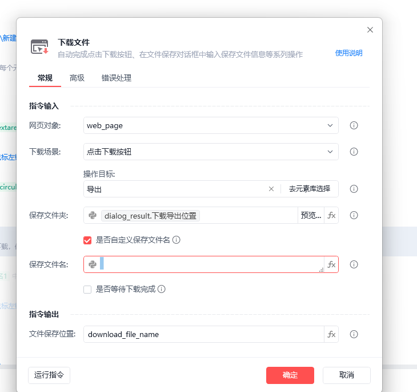Switch to the 高级 tab
This screenshot has width=417, height=392.
pos(77,78)
